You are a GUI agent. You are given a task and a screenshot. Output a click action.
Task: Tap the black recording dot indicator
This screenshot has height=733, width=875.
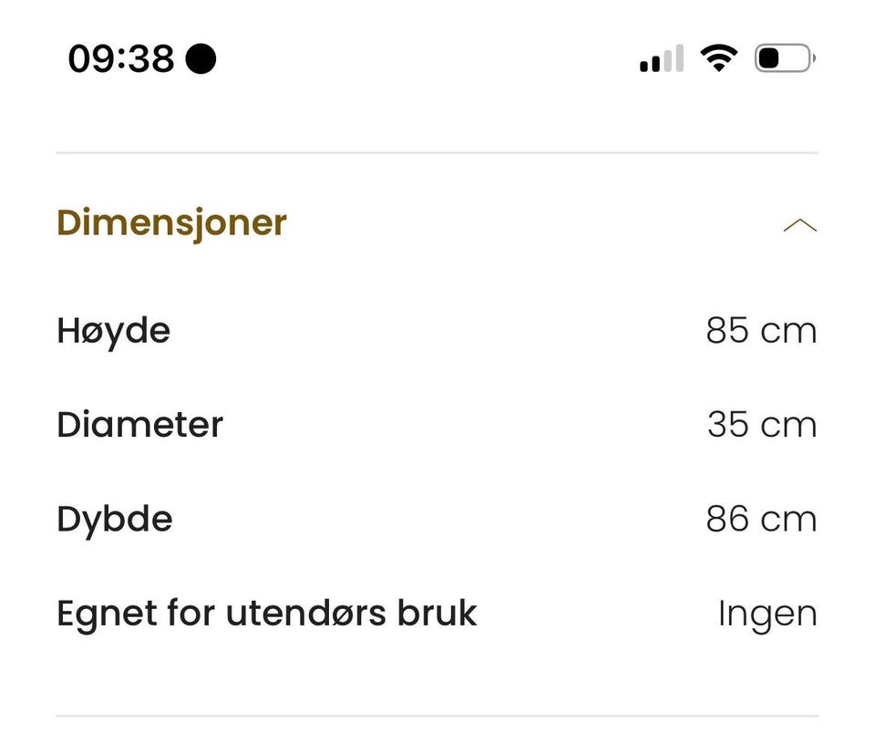point(201,59)
